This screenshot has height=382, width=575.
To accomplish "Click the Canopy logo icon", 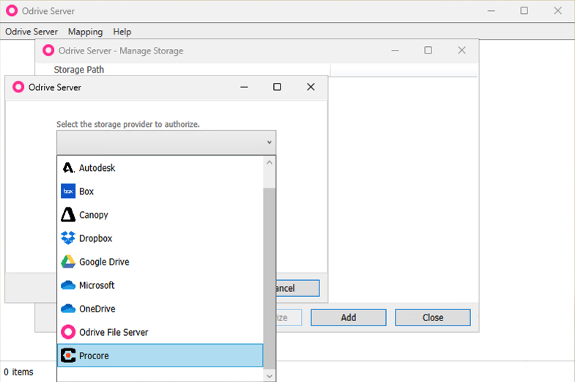I will pos(68,215).
